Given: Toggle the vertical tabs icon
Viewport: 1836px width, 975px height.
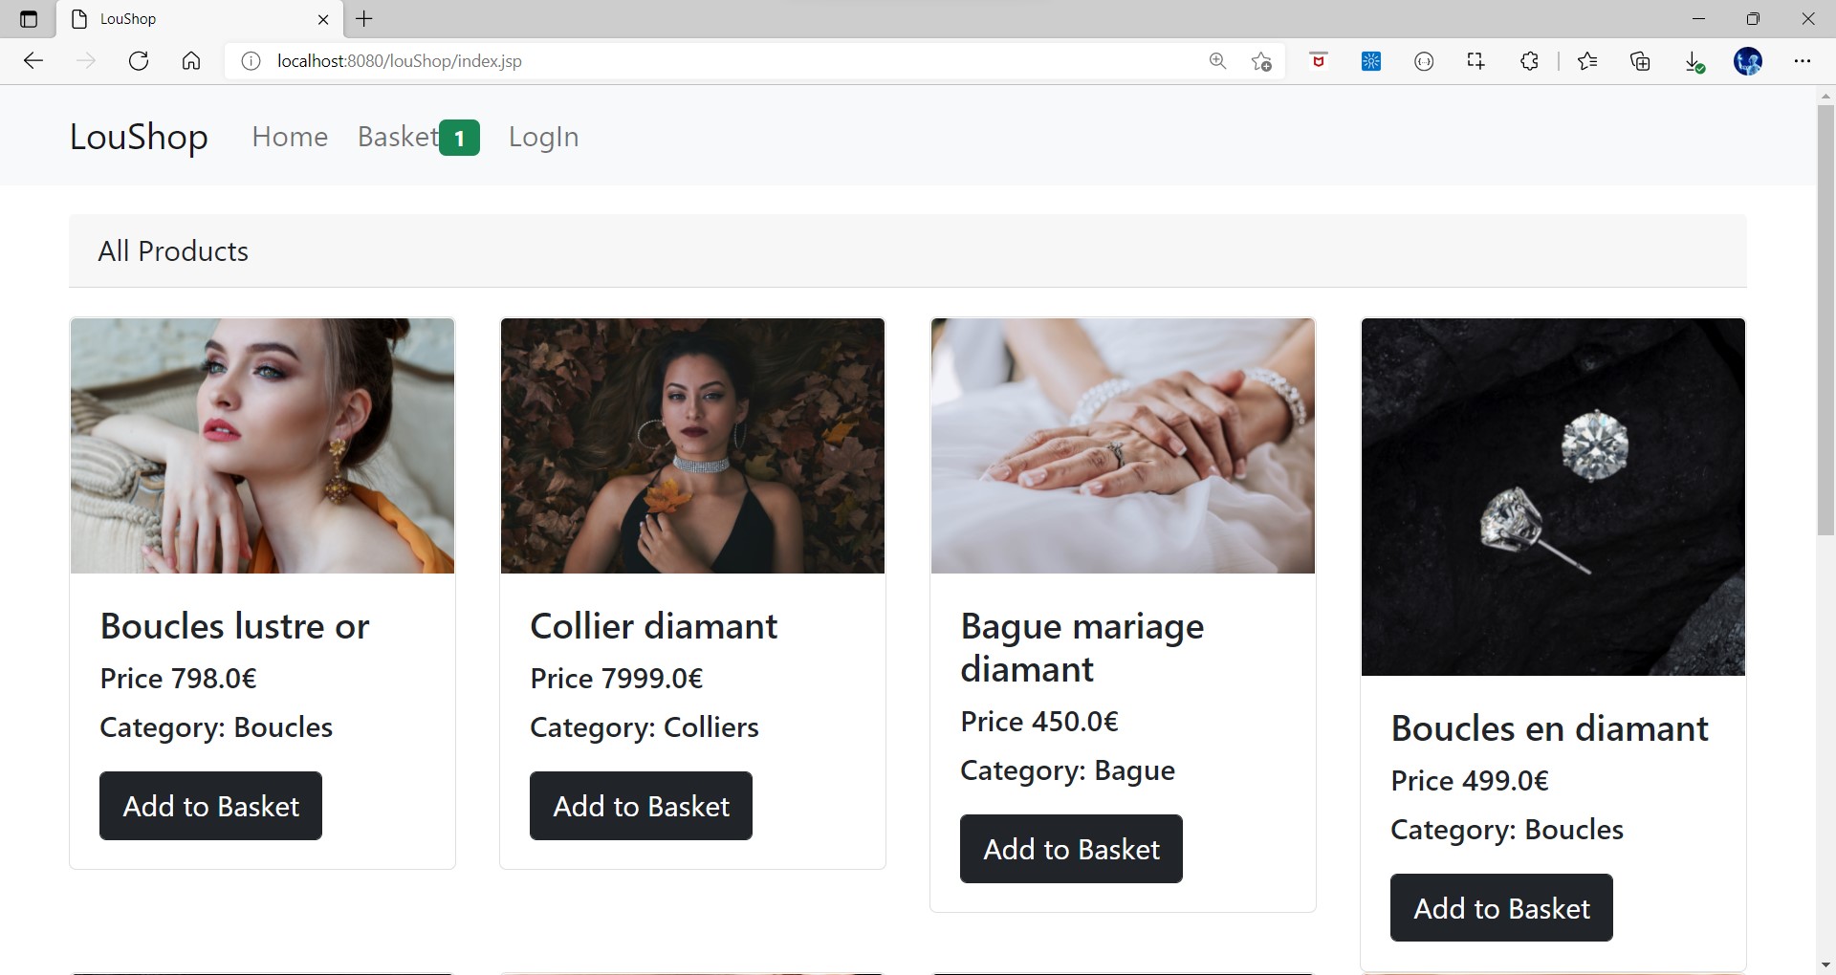Looking at the screenshot, I should [x=28, y=19].
